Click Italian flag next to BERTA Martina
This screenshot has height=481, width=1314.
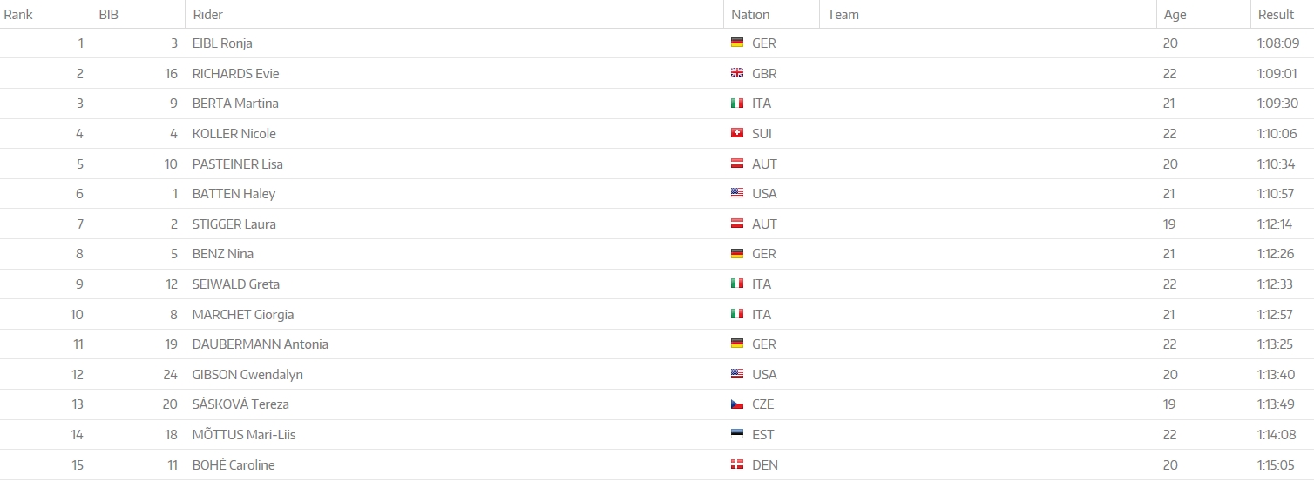(737, 104)
